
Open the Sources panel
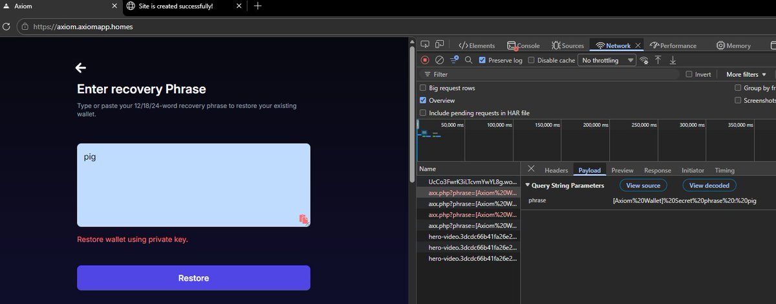[568, 45]
